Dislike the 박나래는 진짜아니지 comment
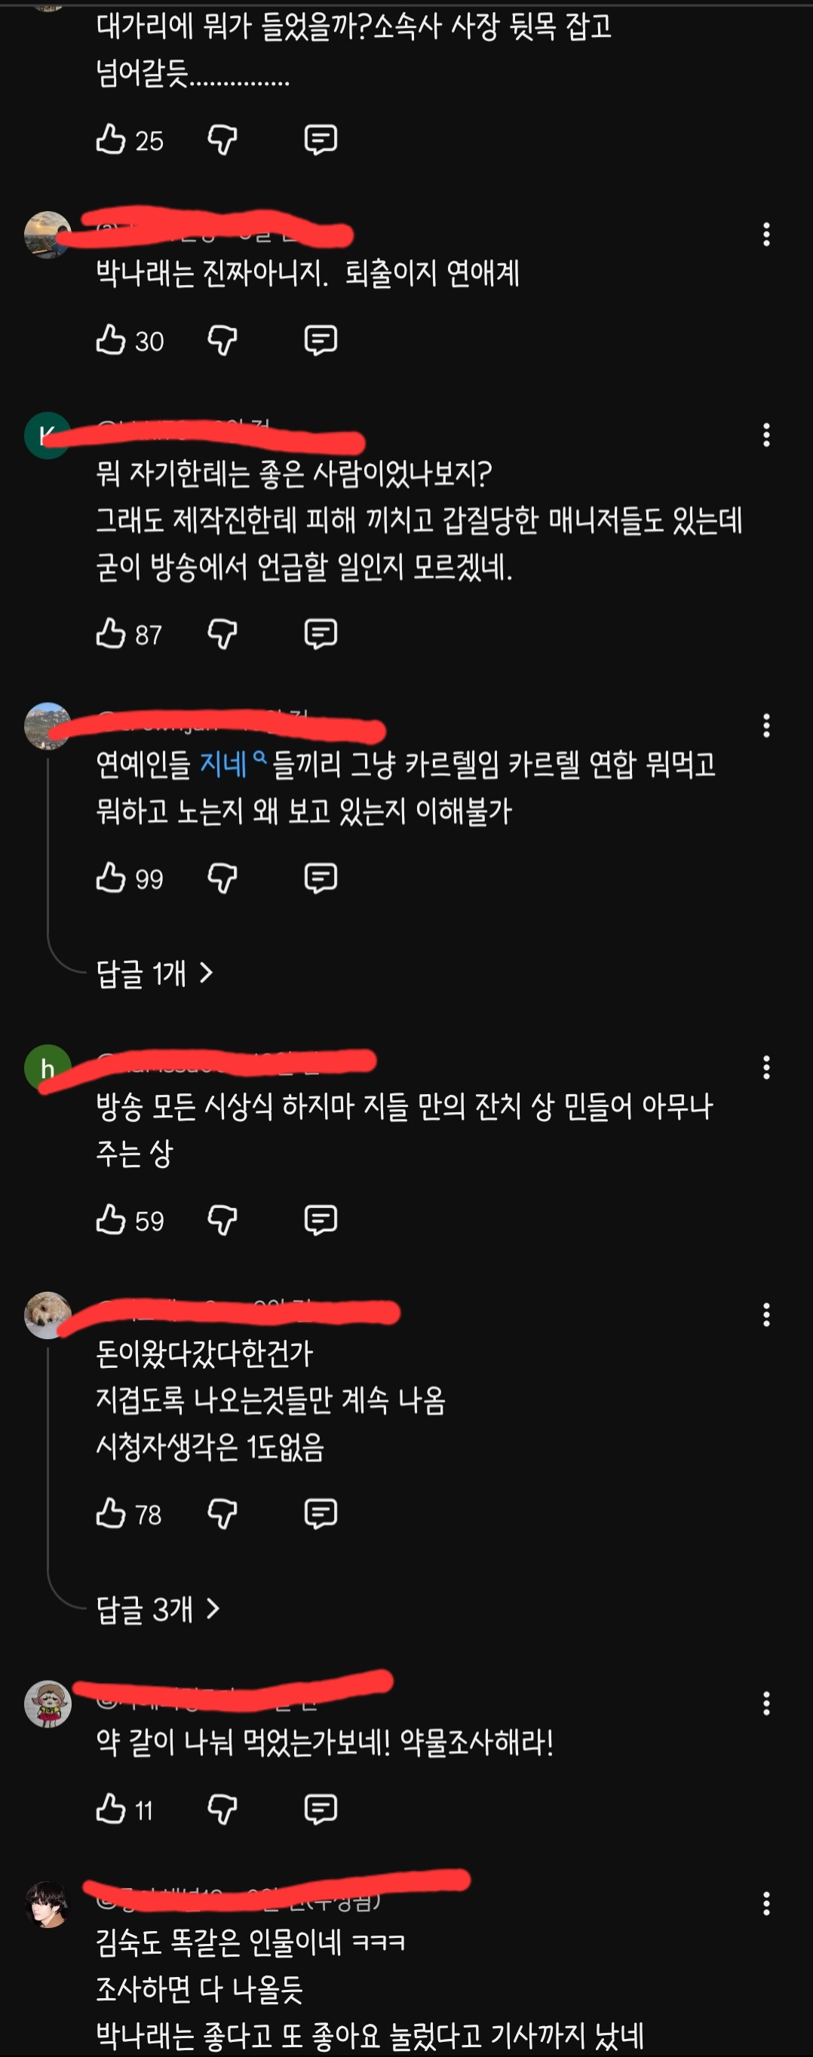813x2057 pixels. [222, 340]
